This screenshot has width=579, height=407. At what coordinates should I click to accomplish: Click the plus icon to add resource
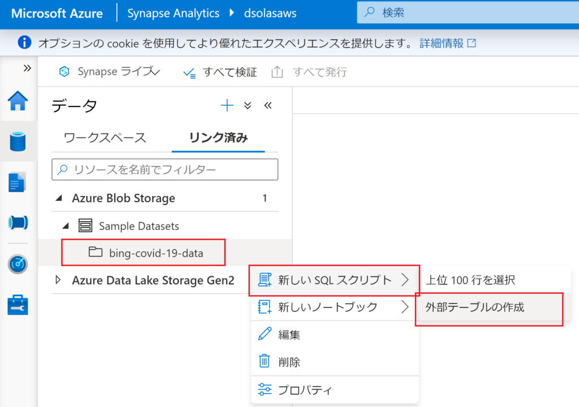pos(227,105)
